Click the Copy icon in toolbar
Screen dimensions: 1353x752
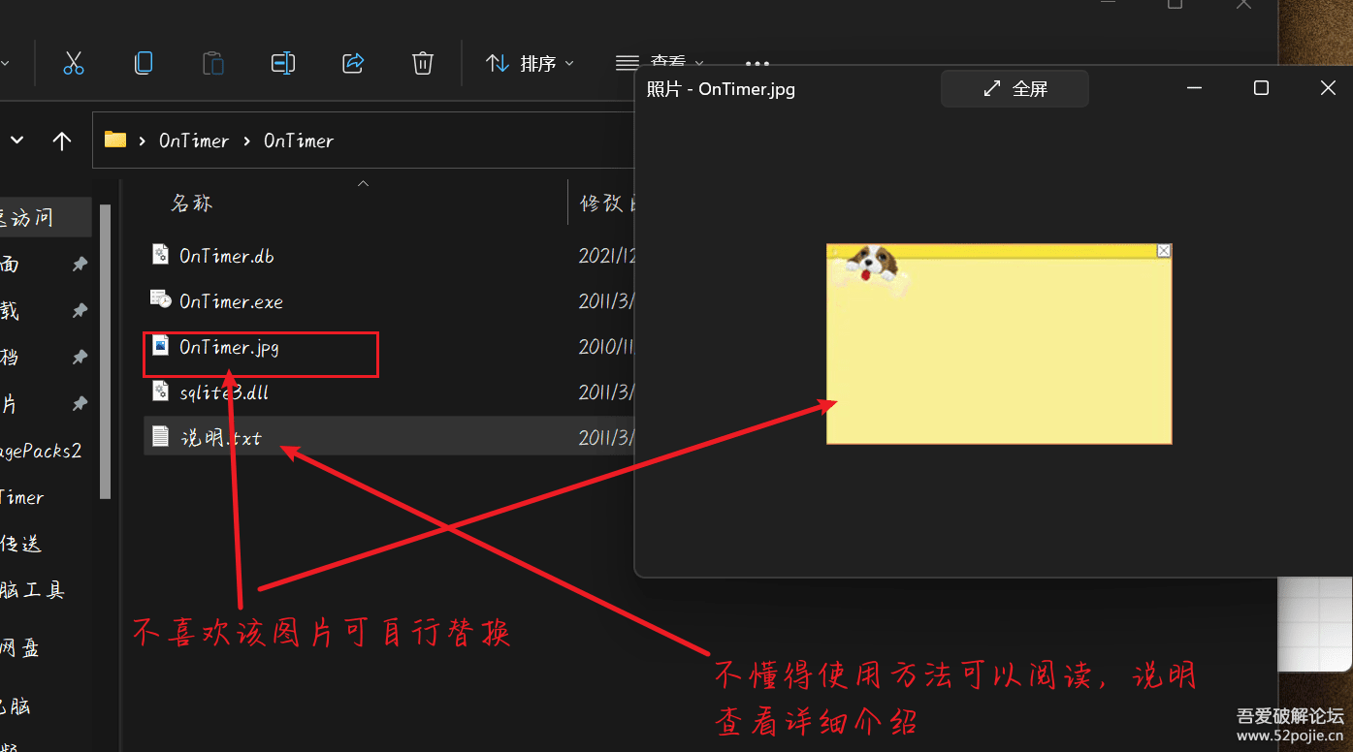[x=144, y=64]
